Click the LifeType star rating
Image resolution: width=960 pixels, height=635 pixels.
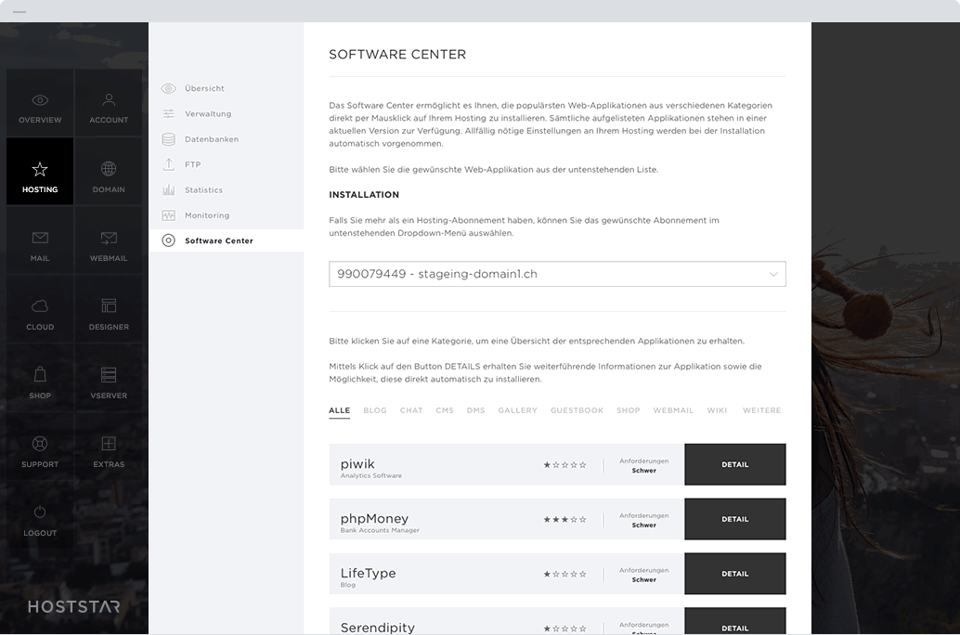click(x=564, y=574)
